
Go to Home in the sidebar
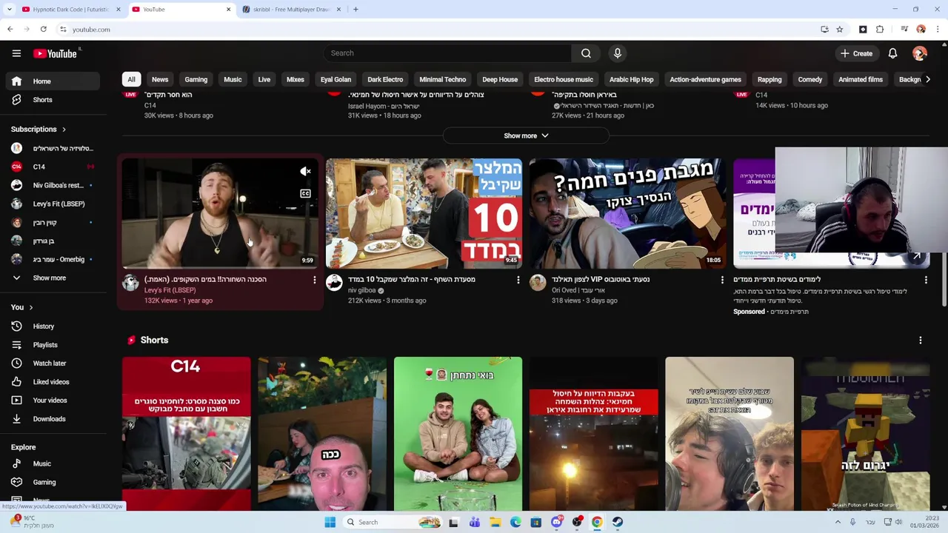[51, 81]
